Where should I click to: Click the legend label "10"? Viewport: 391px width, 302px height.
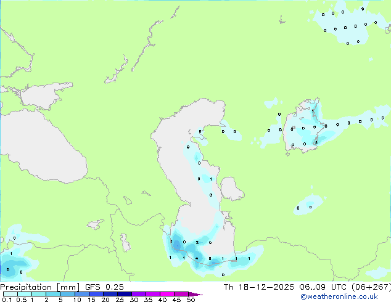(77, 300)
